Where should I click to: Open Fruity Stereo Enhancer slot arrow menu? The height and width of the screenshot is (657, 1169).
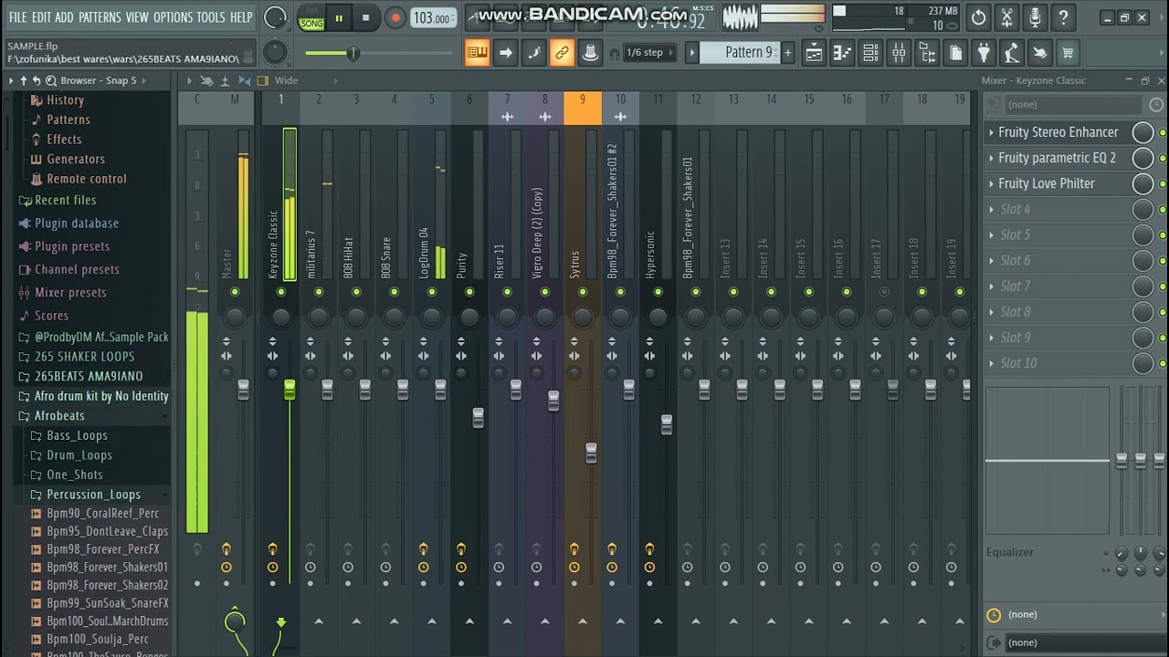991,132
